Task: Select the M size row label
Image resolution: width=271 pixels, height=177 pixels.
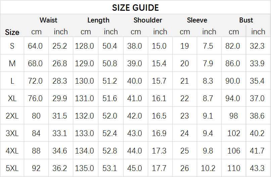Action: 12,63
